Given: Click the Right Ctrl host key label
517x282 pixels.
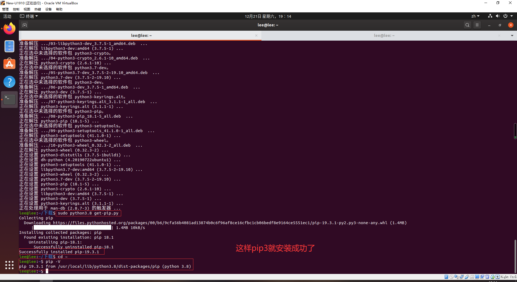Looking at the screenshot, I should [x=508, y=277].
